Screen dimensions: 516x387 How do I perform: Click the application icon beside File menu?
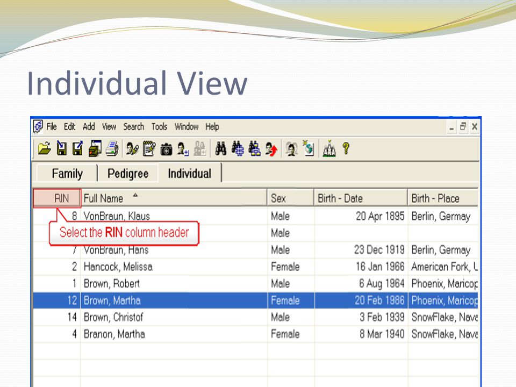(38, 127)
